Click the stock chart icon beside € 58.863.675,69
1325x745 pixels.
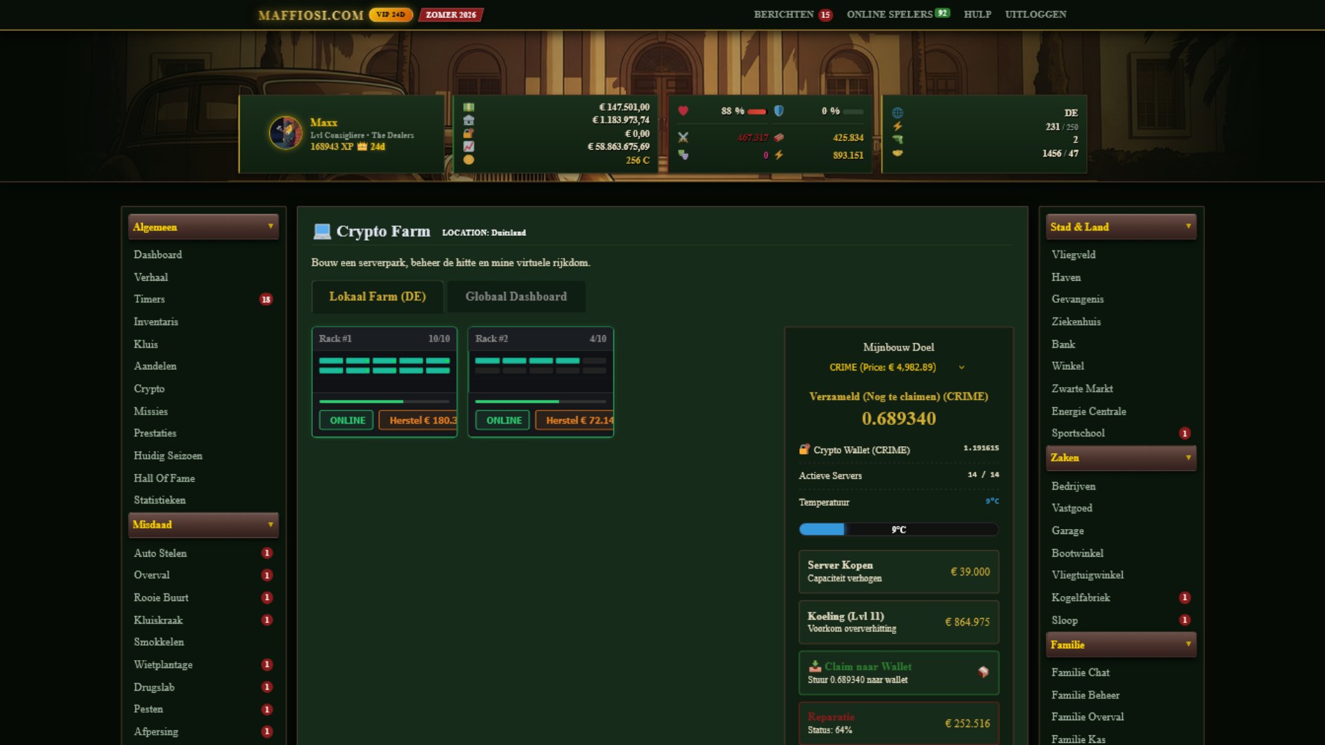click(469, 146)
